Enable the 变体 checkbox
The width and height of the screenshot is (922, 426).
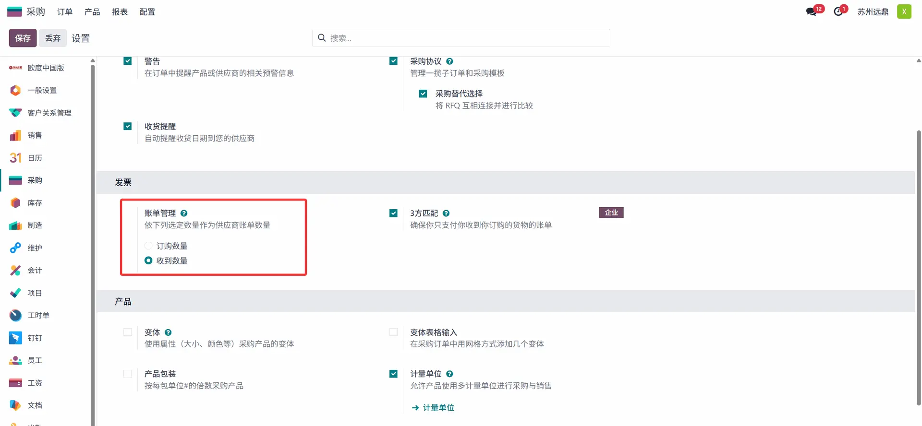[x=127, y=332]
